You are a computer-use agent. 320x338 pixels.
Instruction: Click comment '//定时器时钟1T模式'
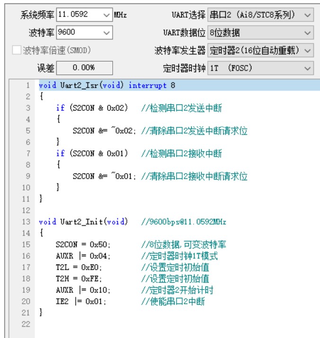click(x=179, y=256)
